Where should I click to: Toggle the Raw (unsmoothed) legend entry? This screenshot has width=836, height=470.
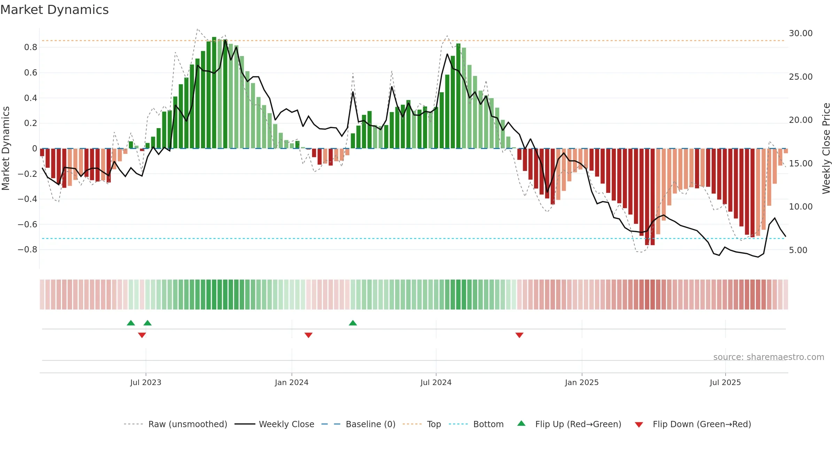(175, 424)
